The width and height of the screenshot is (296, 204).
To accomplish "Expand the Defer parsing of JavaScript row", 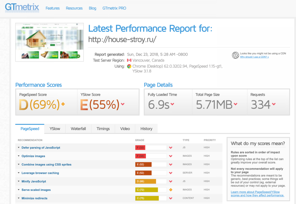I will click(x=19, y=148).
